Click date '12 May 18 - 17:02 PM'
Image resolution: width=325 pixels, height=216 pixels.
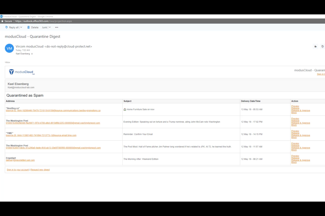coord(252,122)
